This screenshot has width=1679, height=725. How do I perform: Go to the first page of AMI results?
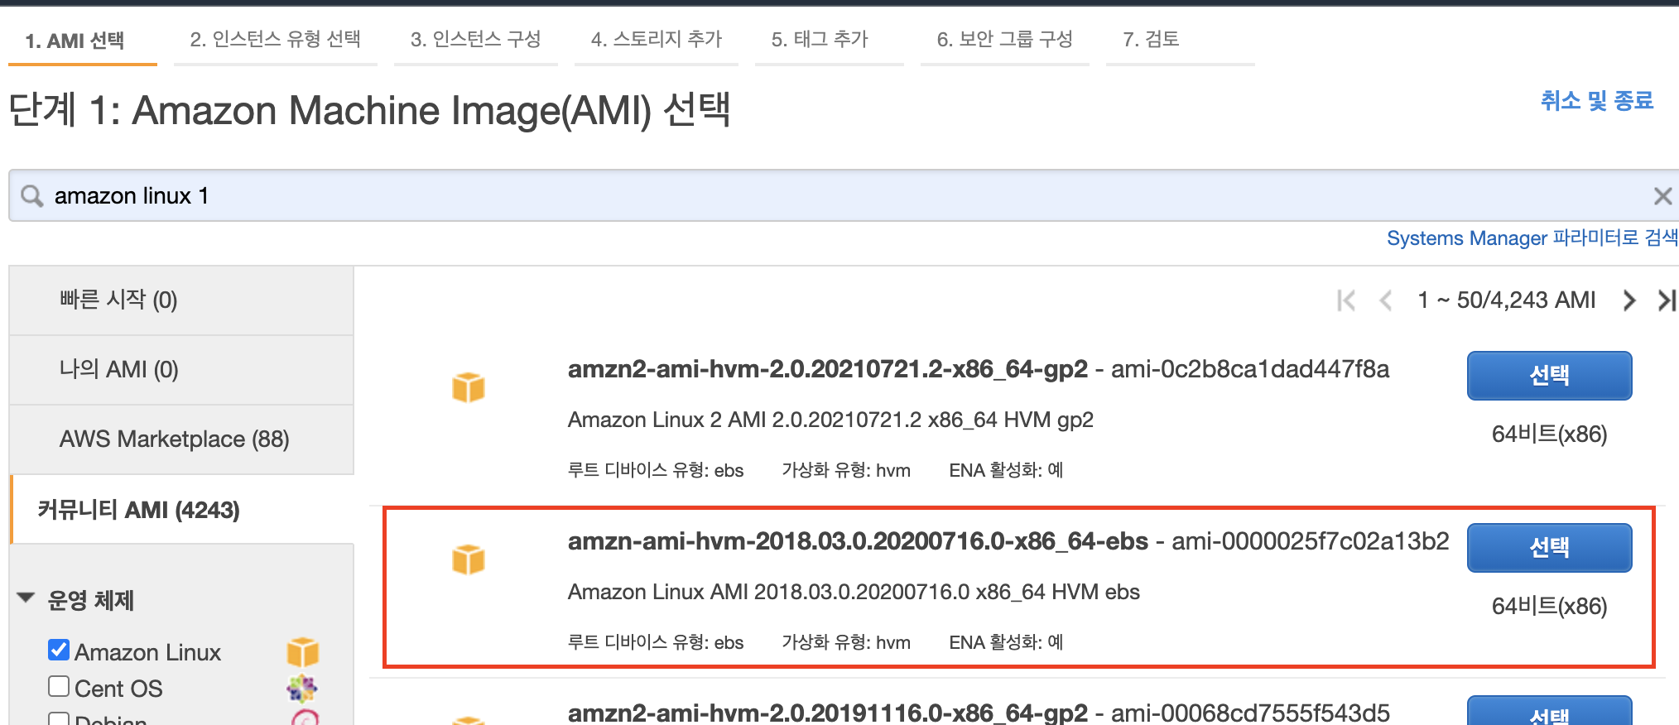coord(1346,300)
